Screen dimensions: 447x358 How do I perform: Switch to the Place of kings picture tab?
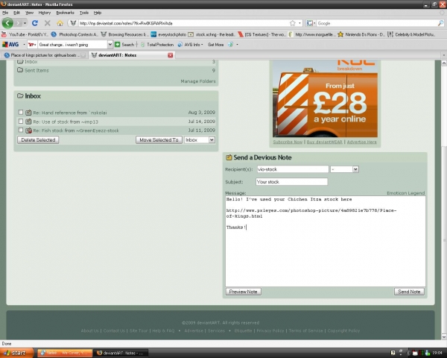44,55
